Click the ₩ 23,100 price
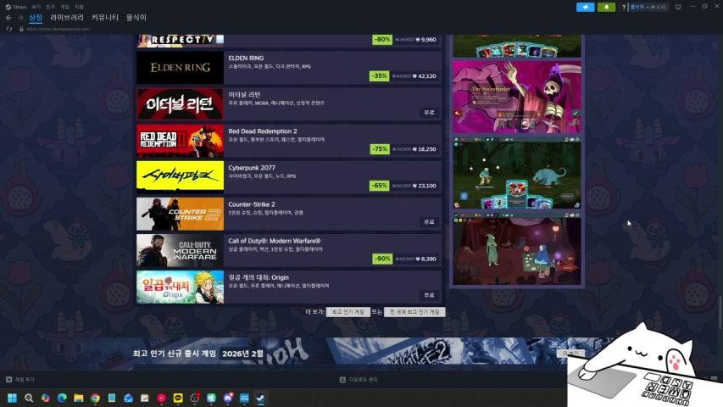 click(x=424, y=186)
